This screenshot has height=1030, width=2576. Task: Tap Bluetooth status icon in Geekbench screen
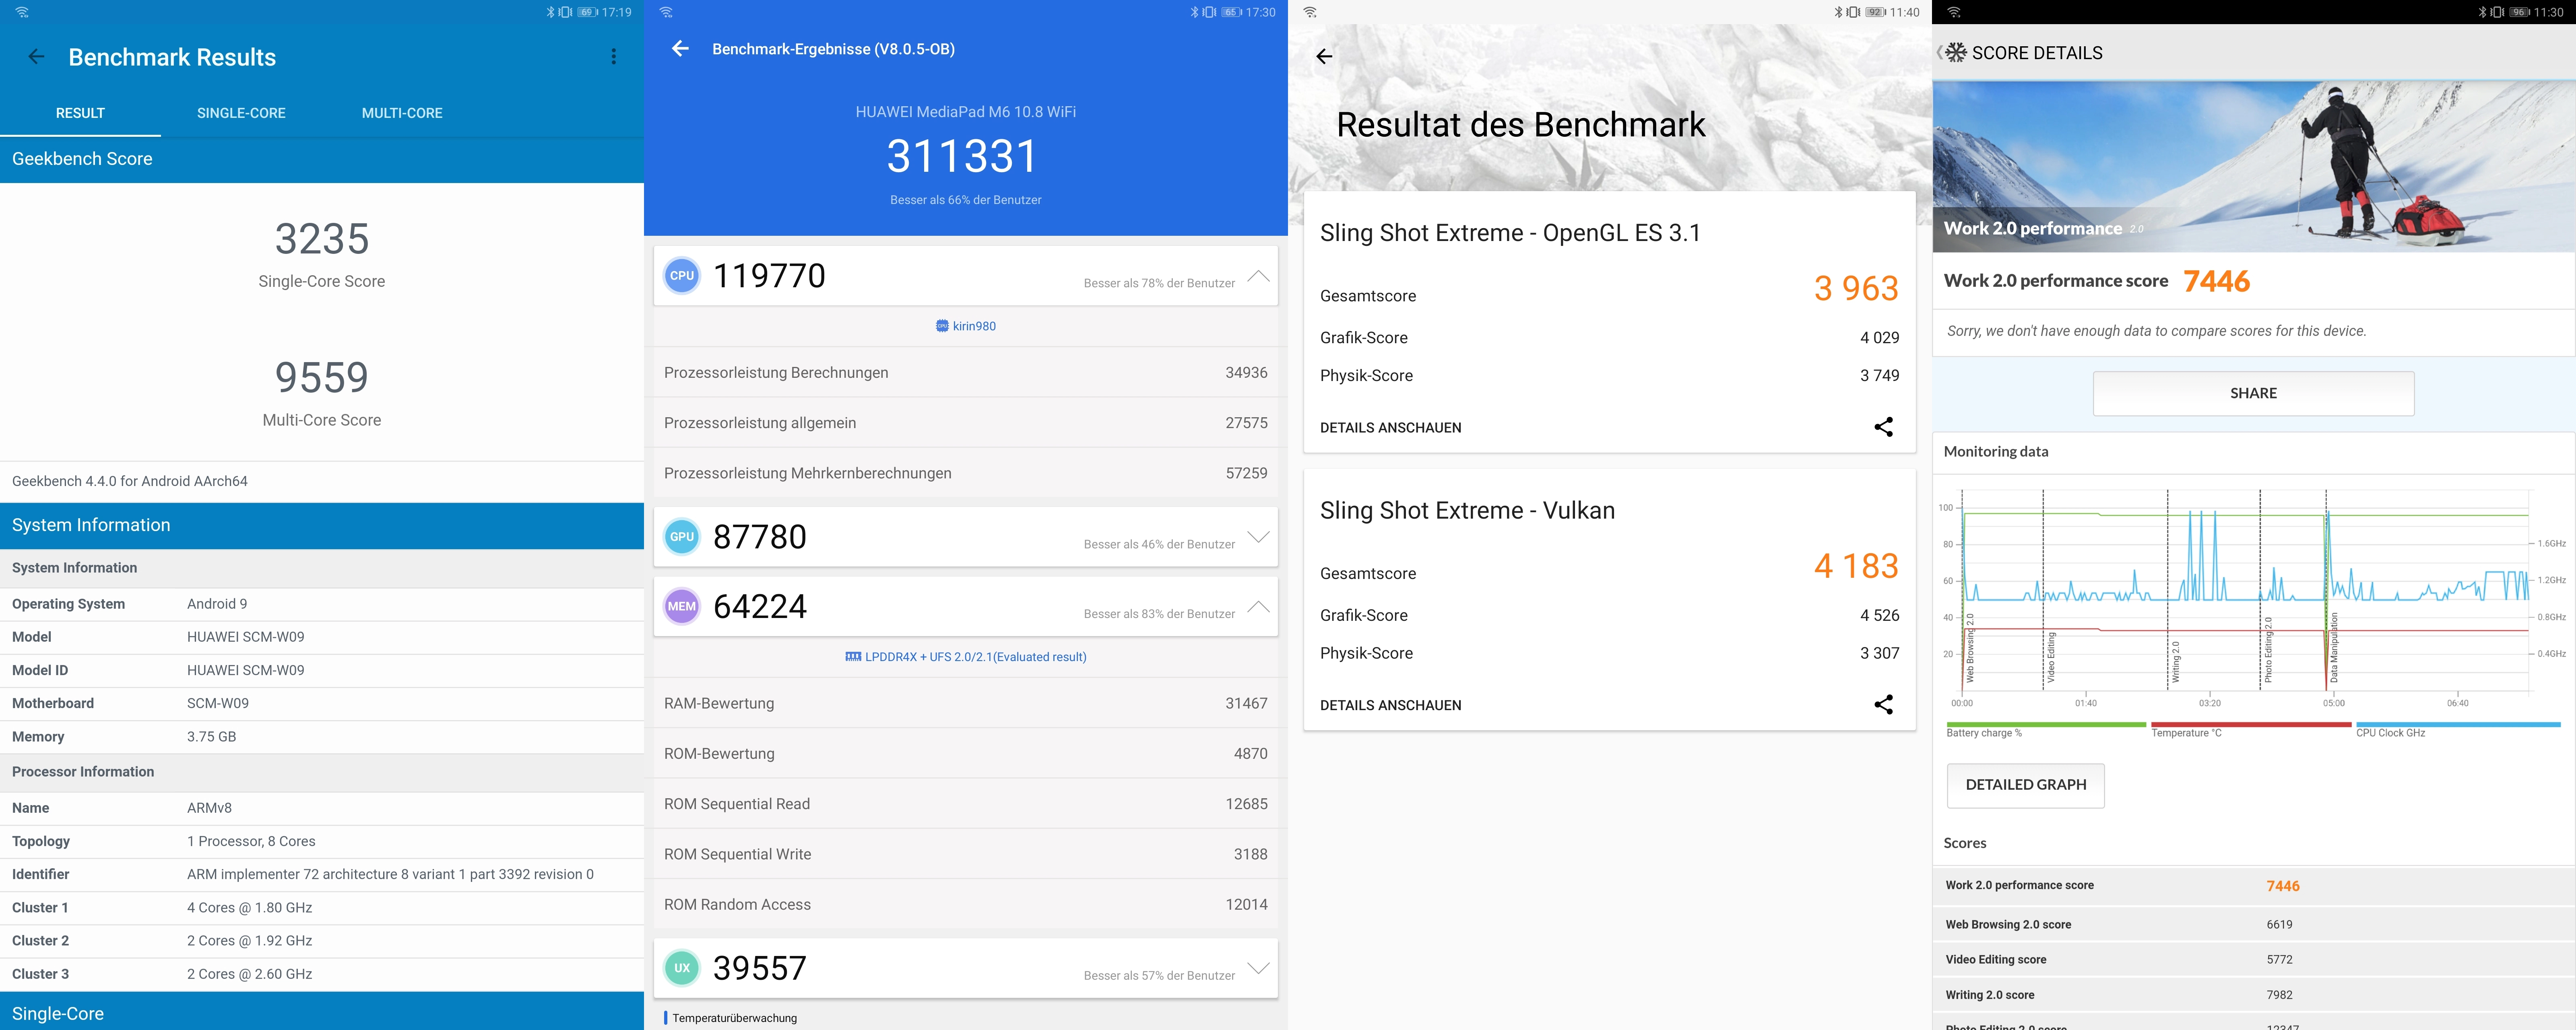(550, 12)
